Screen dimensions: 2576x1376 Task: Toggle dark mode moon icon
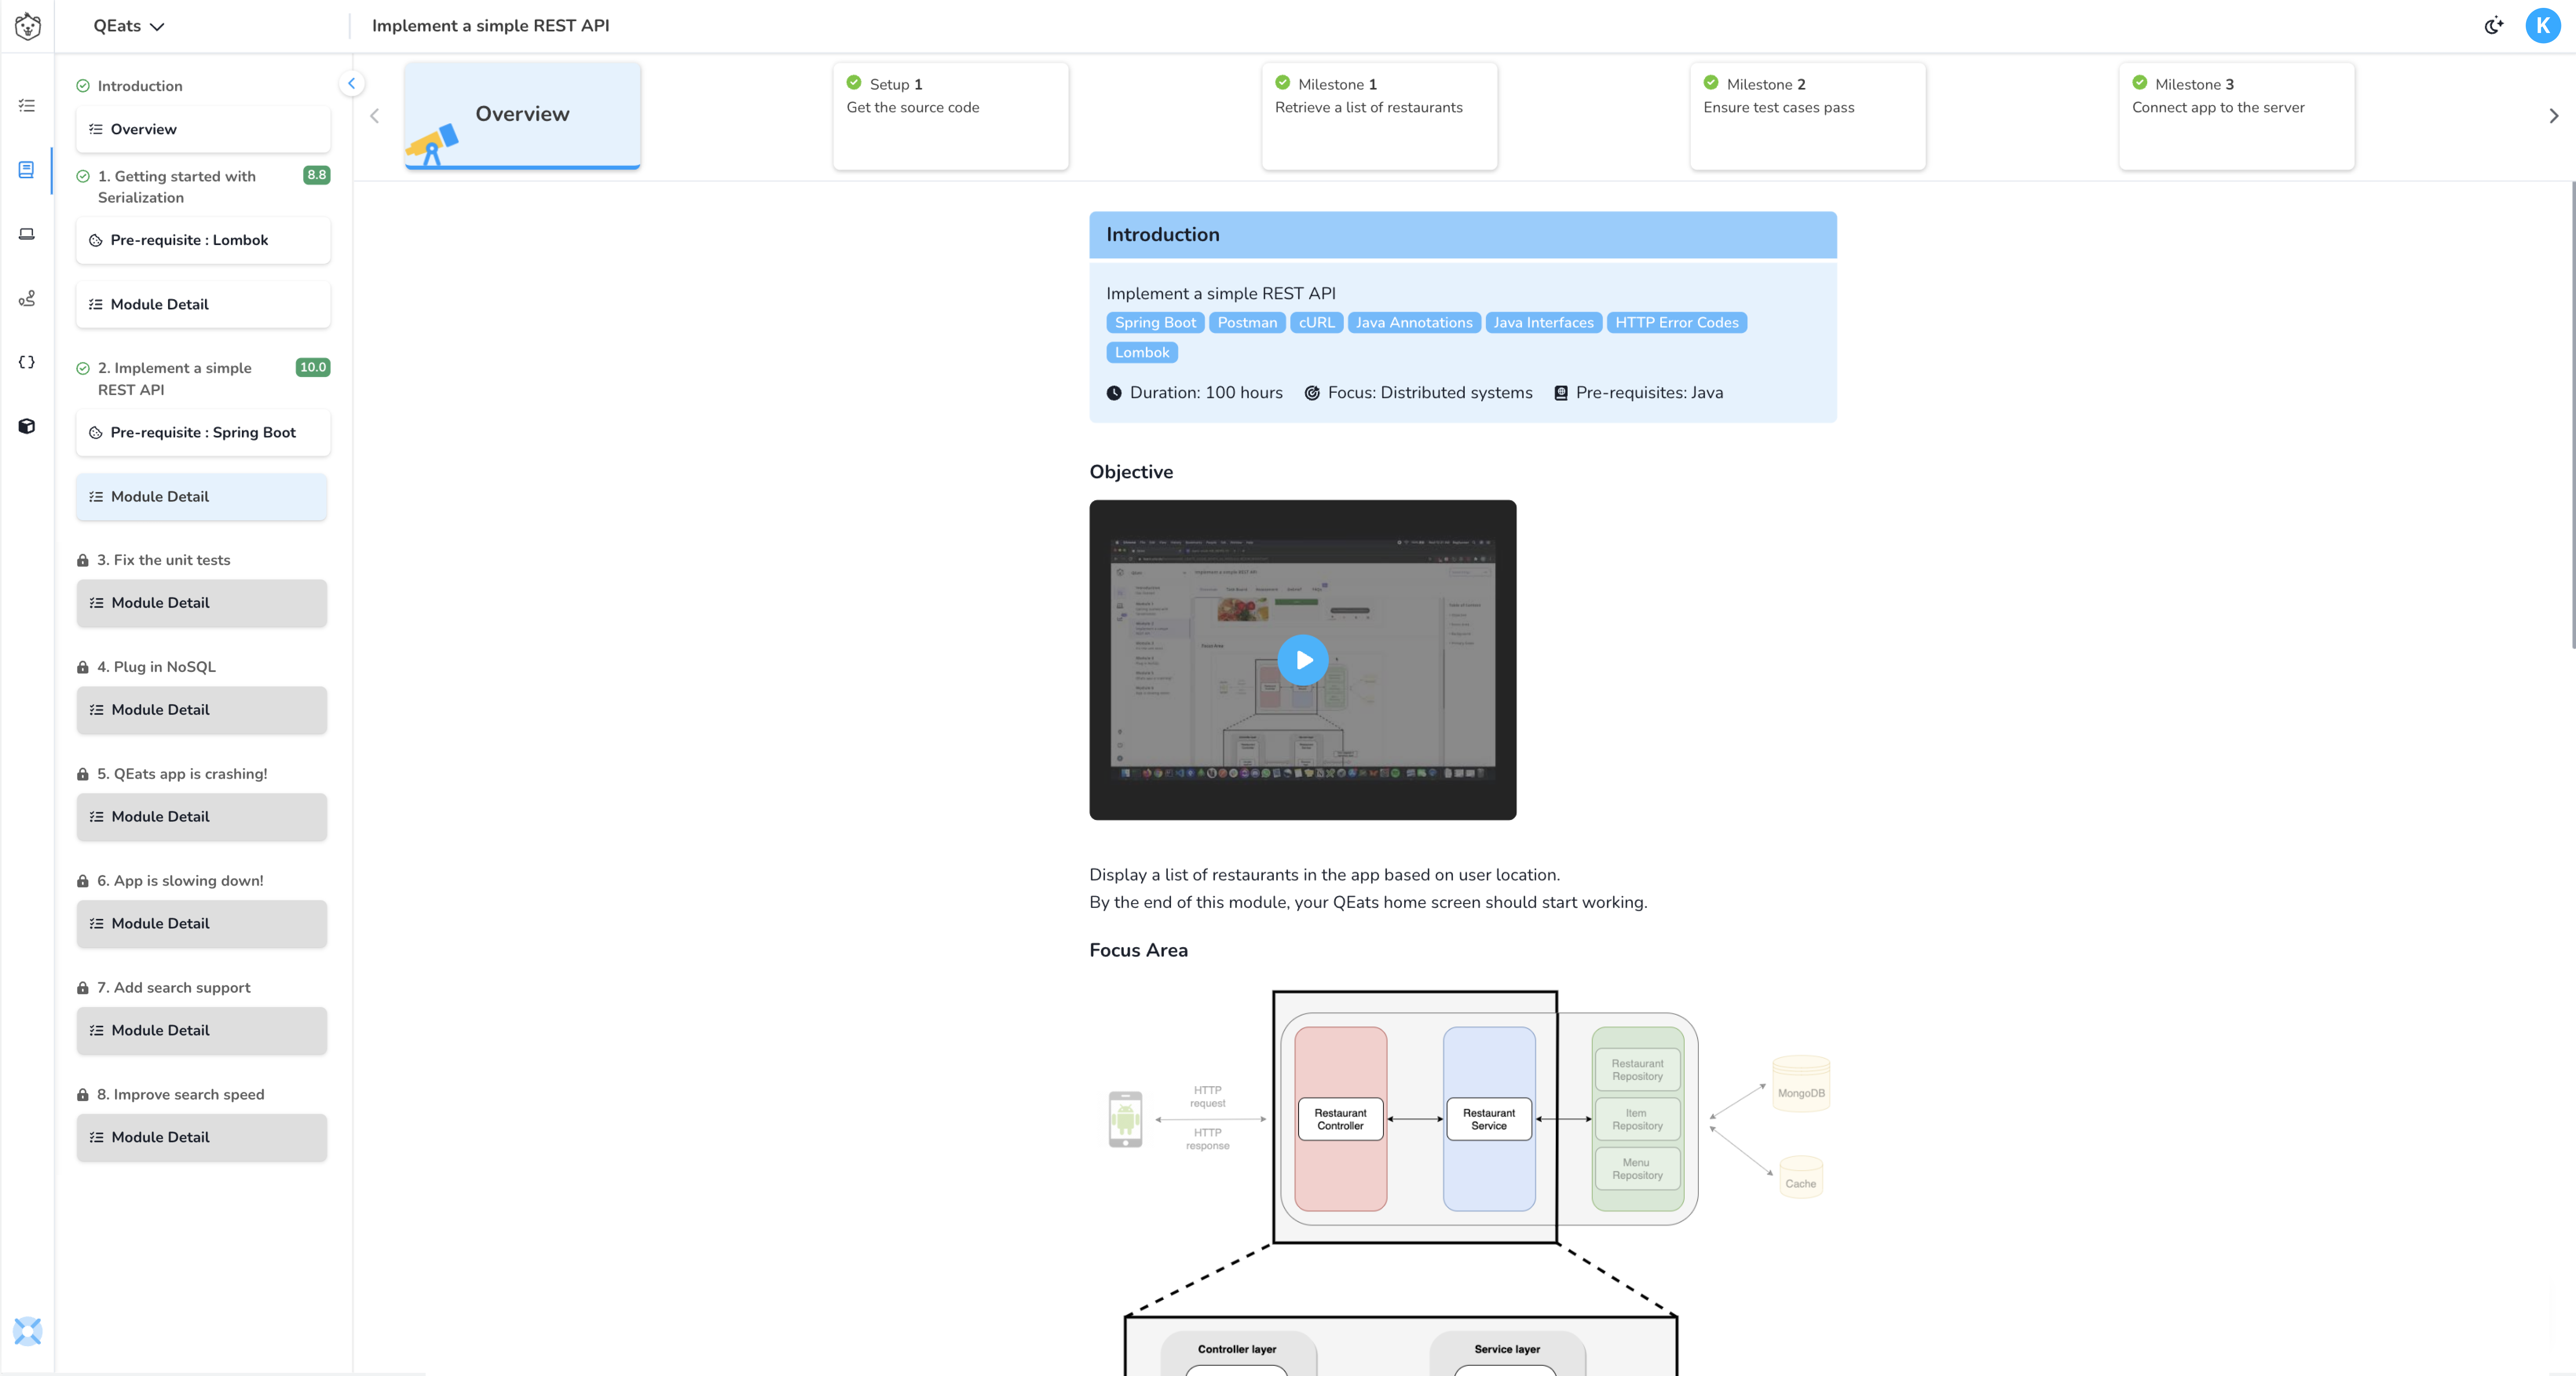point(2494,26)
